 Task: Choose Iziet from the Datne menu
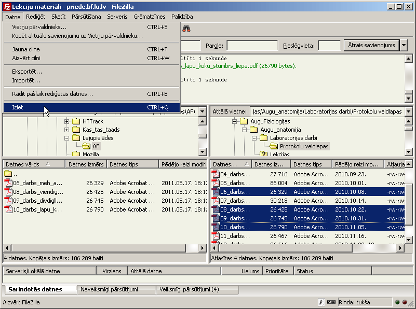tap(92, 107)
